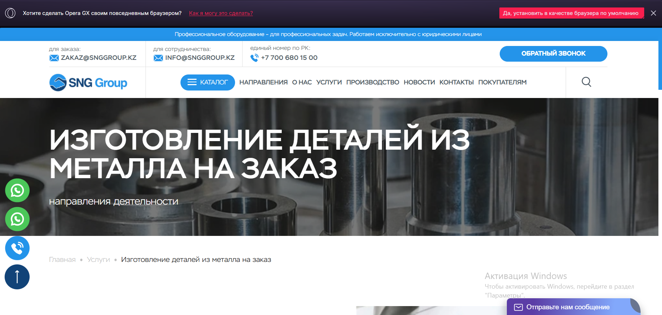Go to Услуги breadcrumb link

point(98,259)
